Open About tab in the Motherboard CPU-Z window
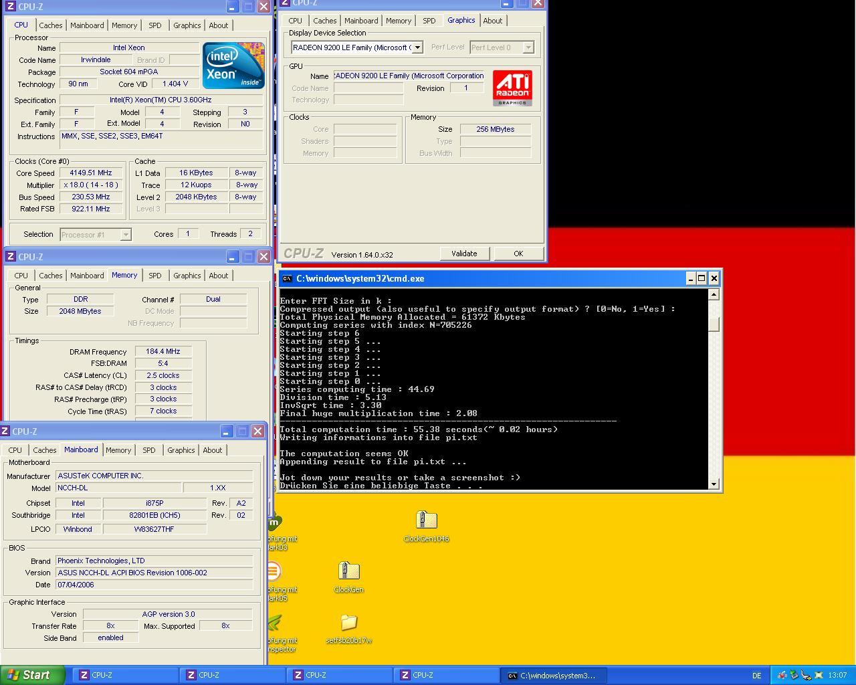This screenshot has width=856, height=685. tap(212, 450)
